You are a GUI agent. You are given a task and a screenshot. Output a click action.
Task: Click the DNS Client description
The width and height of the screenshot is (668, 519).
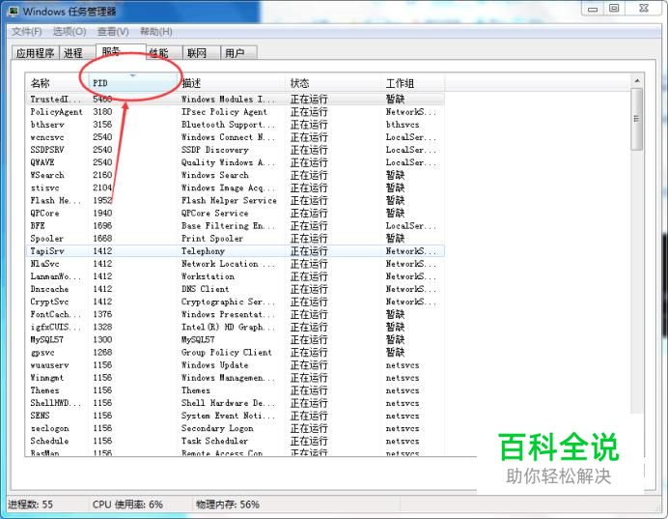click(206, 289)
